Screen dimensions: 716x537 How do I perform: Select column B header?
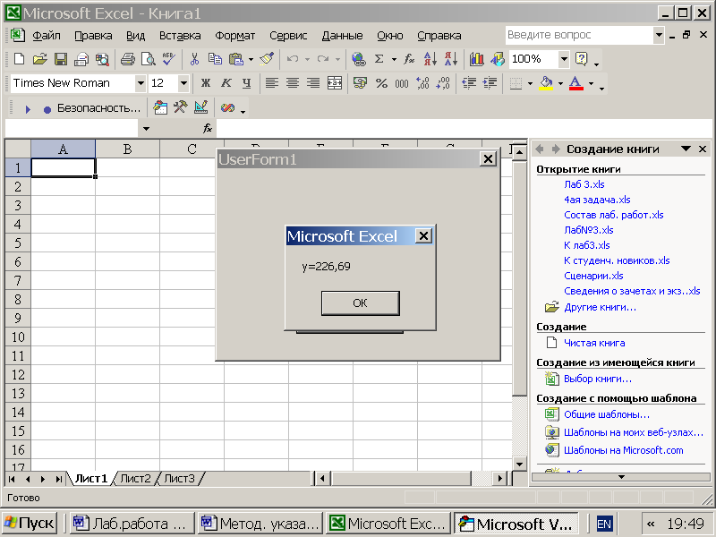127,149
